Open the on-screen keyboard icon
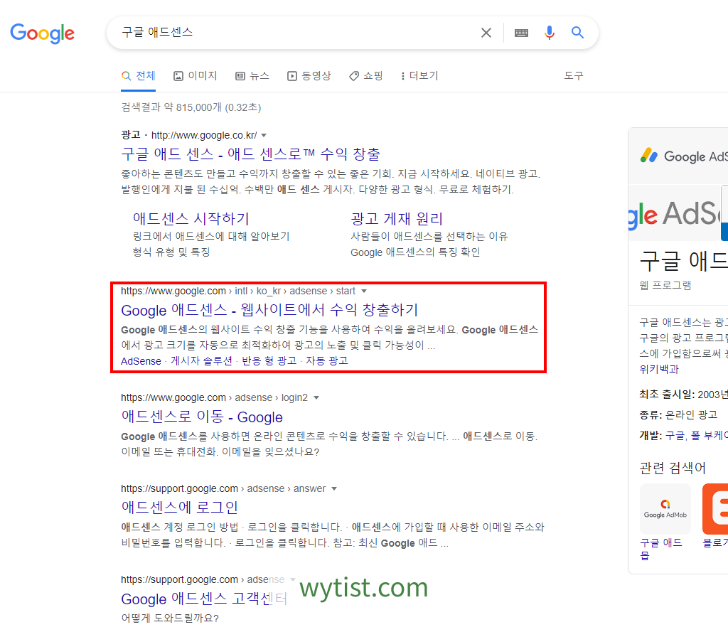728x632 pixels. [521, 33]
